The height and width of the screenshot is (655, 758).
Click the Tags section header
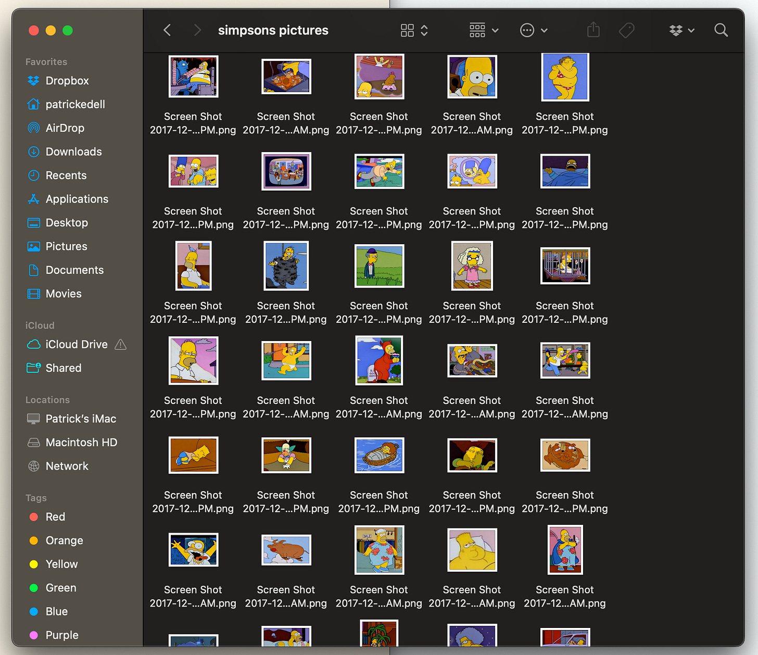tap(36, 498)
